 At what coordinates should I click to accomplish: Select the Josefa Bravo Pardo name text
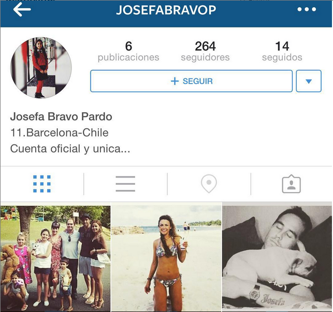(x=61, y=117)
